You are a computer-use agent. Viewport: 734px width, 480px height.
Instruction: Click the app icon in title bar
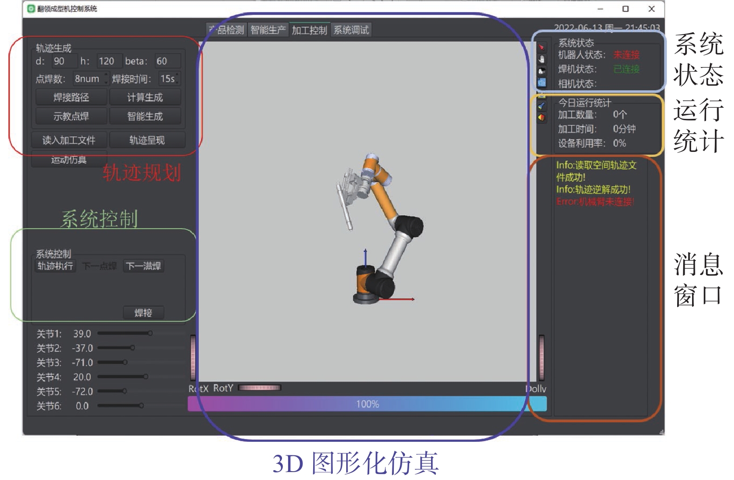click(31, 9)
